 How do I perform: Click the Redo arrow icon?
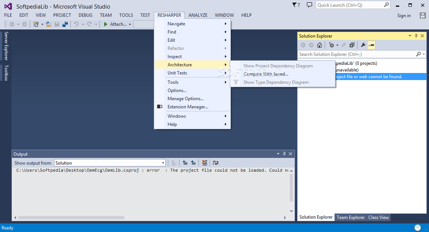coord(89,24)
